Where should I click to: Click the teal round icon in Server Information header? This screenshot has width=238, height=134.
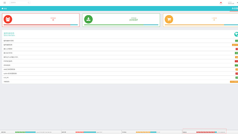click(x=236, y=34)
